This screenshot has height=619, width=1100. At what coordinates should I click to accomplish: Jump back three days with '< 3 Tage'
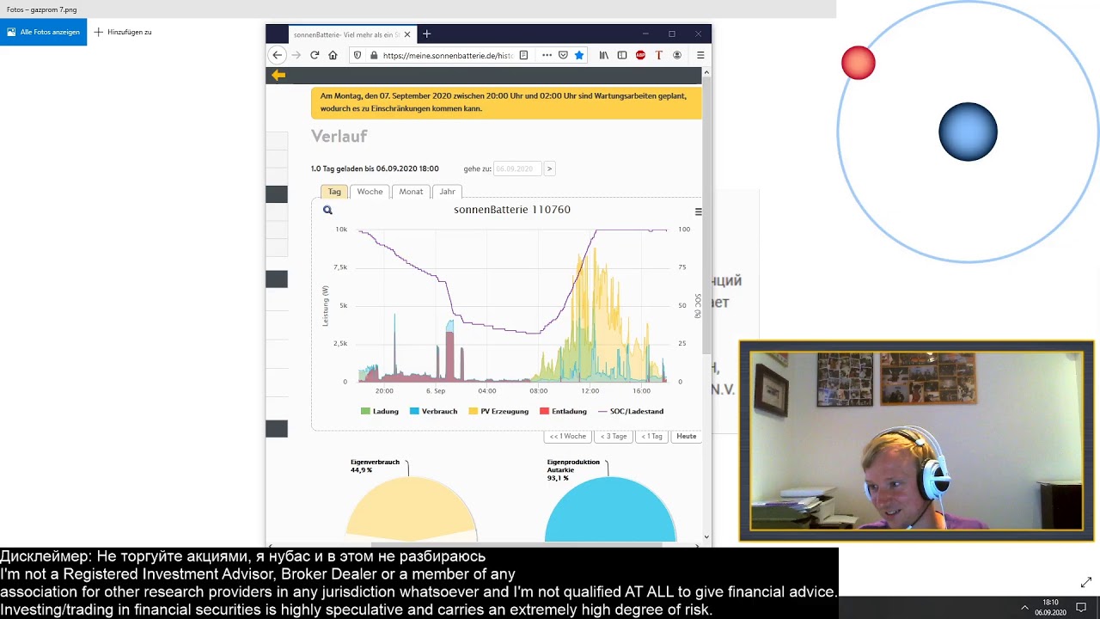point(614,437)
